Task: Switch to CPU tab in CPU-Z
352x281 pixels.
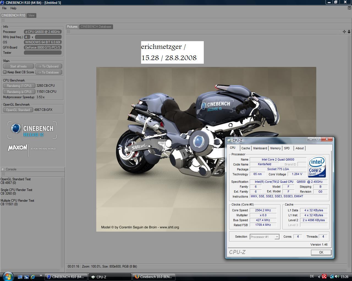Action: 233,148
